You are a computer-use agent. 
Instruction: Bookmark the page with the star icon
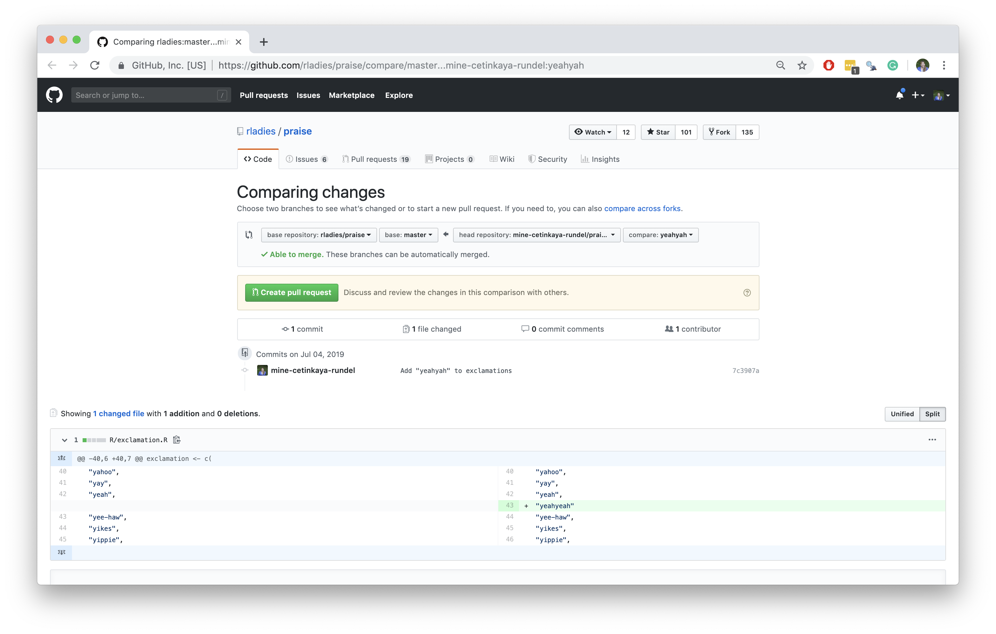(x=802, y=65)
